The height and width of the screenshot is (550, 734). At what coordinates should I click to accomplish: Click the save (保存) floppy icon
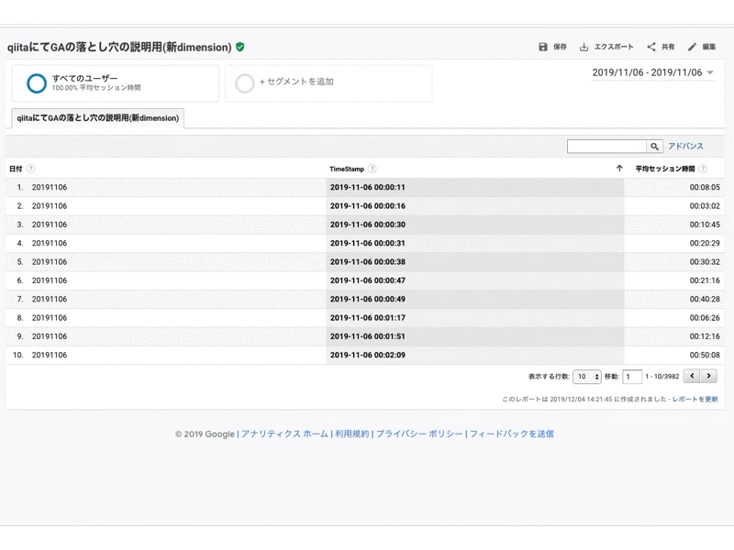click(x=543, y=47)
